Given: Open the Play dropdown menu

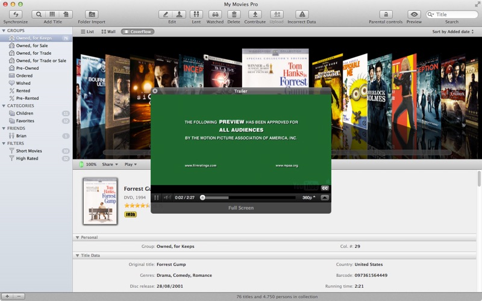Looking at the screenshot, I should coord(131,164).
